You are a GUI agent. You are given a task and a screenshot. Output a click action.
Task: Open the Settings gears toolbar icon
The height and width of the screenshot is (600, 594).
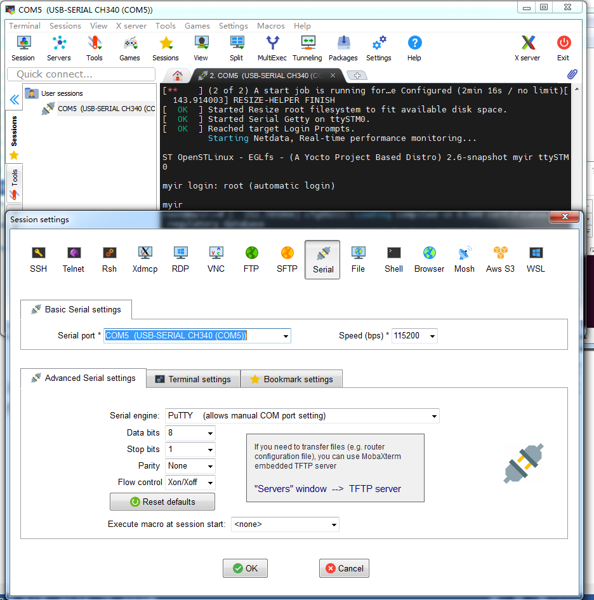pyautogui.click(x=379, y=48)
